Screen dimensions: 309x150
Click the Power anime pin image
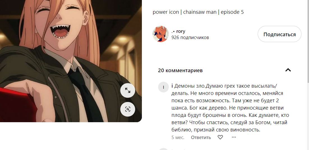coord(71,61)
